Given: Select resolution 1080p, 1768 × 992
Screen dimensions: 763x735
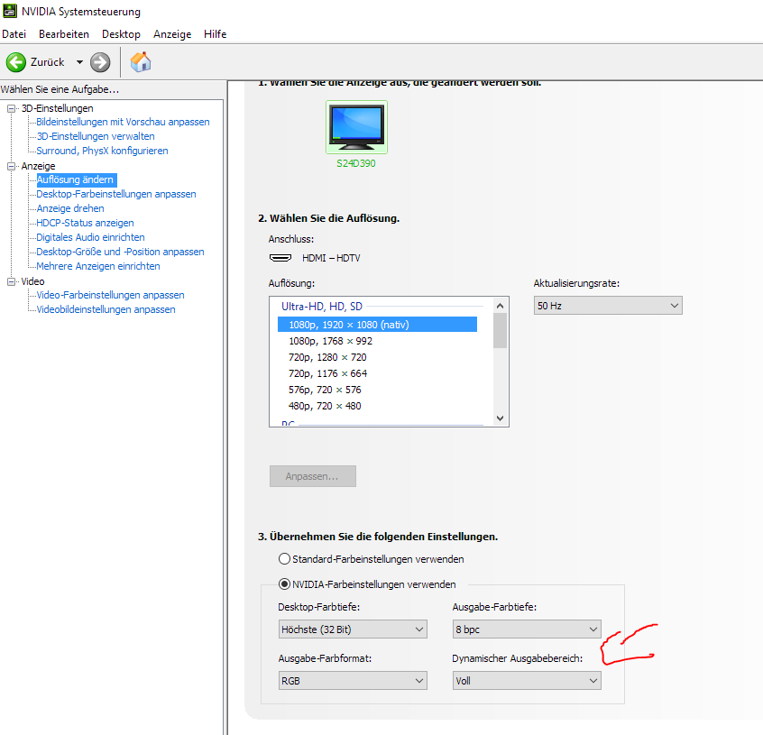Looking at the screenshot, I should coord(330,341).
